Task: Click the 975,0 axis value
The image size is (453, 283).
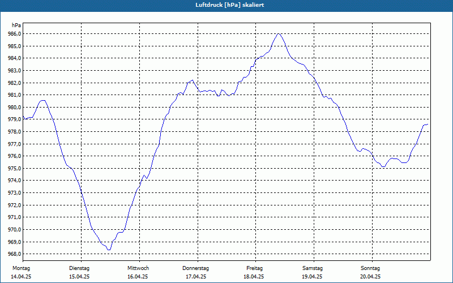Action: point(14,168)
